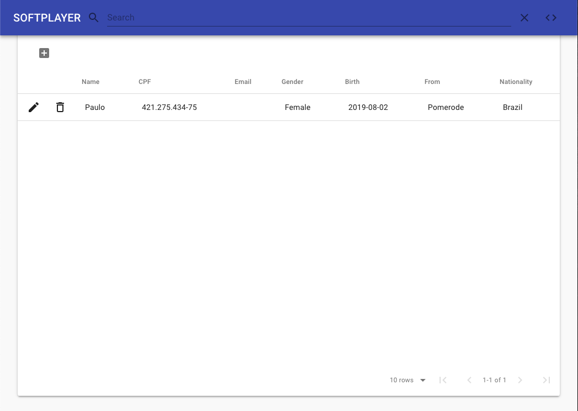Sort by the Name column header
This screenshot has height=411, width=578.
(x=91, y=82)
